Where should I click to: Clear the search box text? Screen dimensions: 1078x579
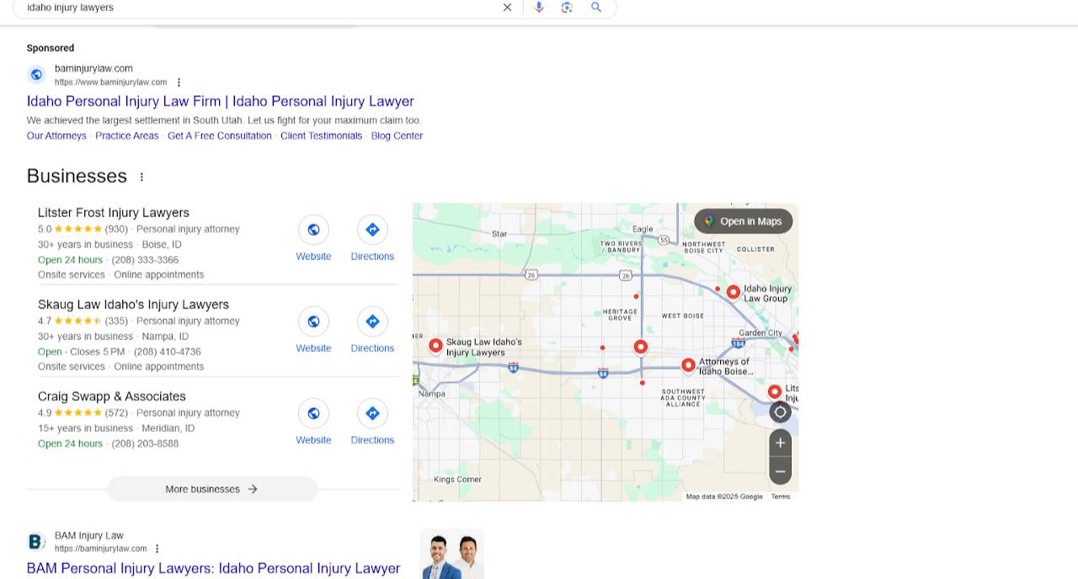pos(507,8)
